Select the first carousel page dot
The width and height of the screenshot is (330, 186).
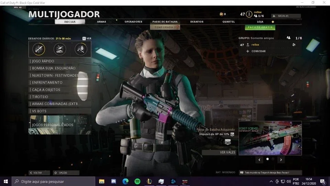pos(267,159)
